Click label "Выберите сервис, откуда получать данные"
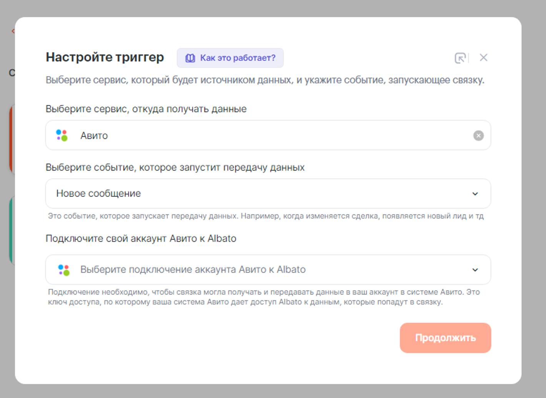The width and height of the screenshot is (546, 398). [x=146, y=109]
